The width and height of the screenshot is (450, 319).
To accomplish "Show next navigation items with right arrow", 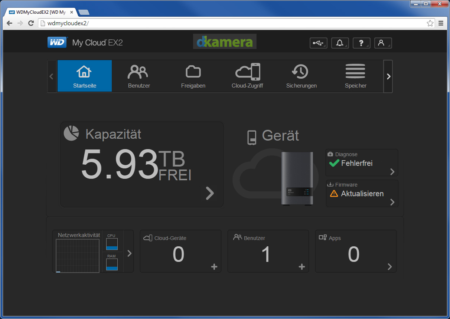I will pos(388,76).
